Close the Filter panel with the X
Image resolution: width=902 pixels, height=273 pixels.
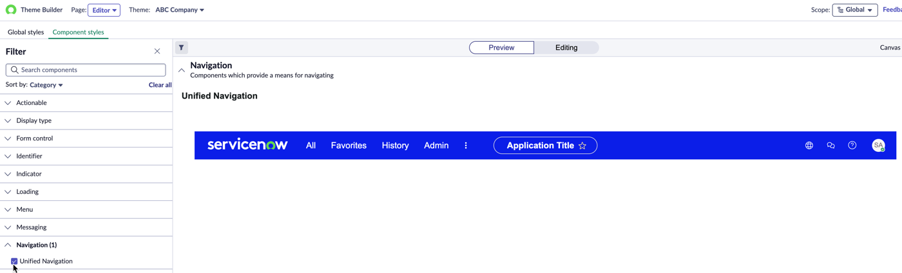click(x=157, y=52)
